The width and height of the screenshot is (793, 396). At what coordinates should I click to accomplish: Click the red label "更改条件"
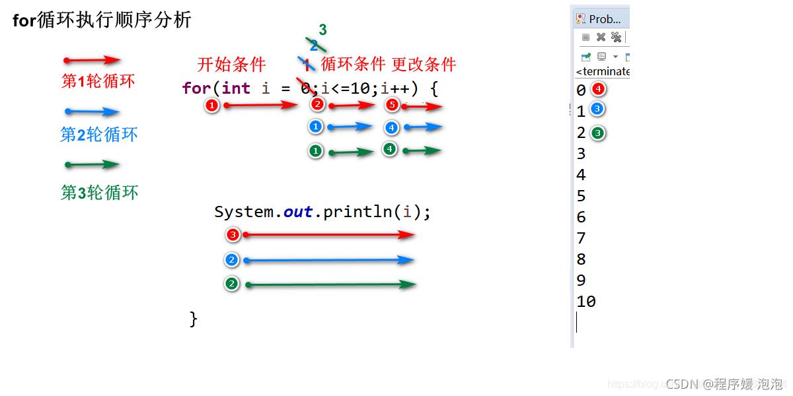(x=424, y=64)
